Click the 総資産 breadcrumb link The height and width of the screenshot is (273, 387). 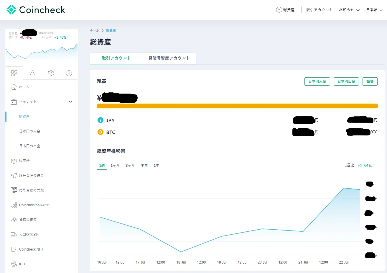(111, 30)
